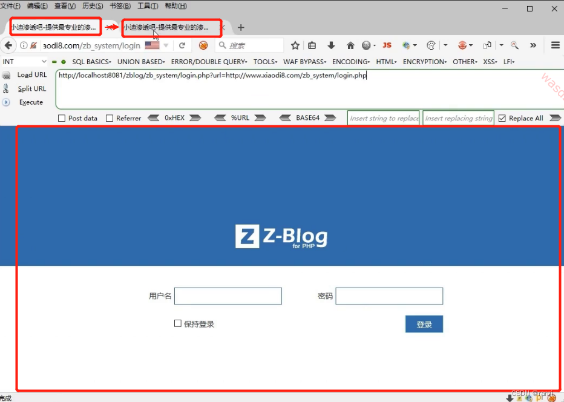Open the cookie editor icon
The height and width of the screenshot is (402, 564).
click(431, 45)
